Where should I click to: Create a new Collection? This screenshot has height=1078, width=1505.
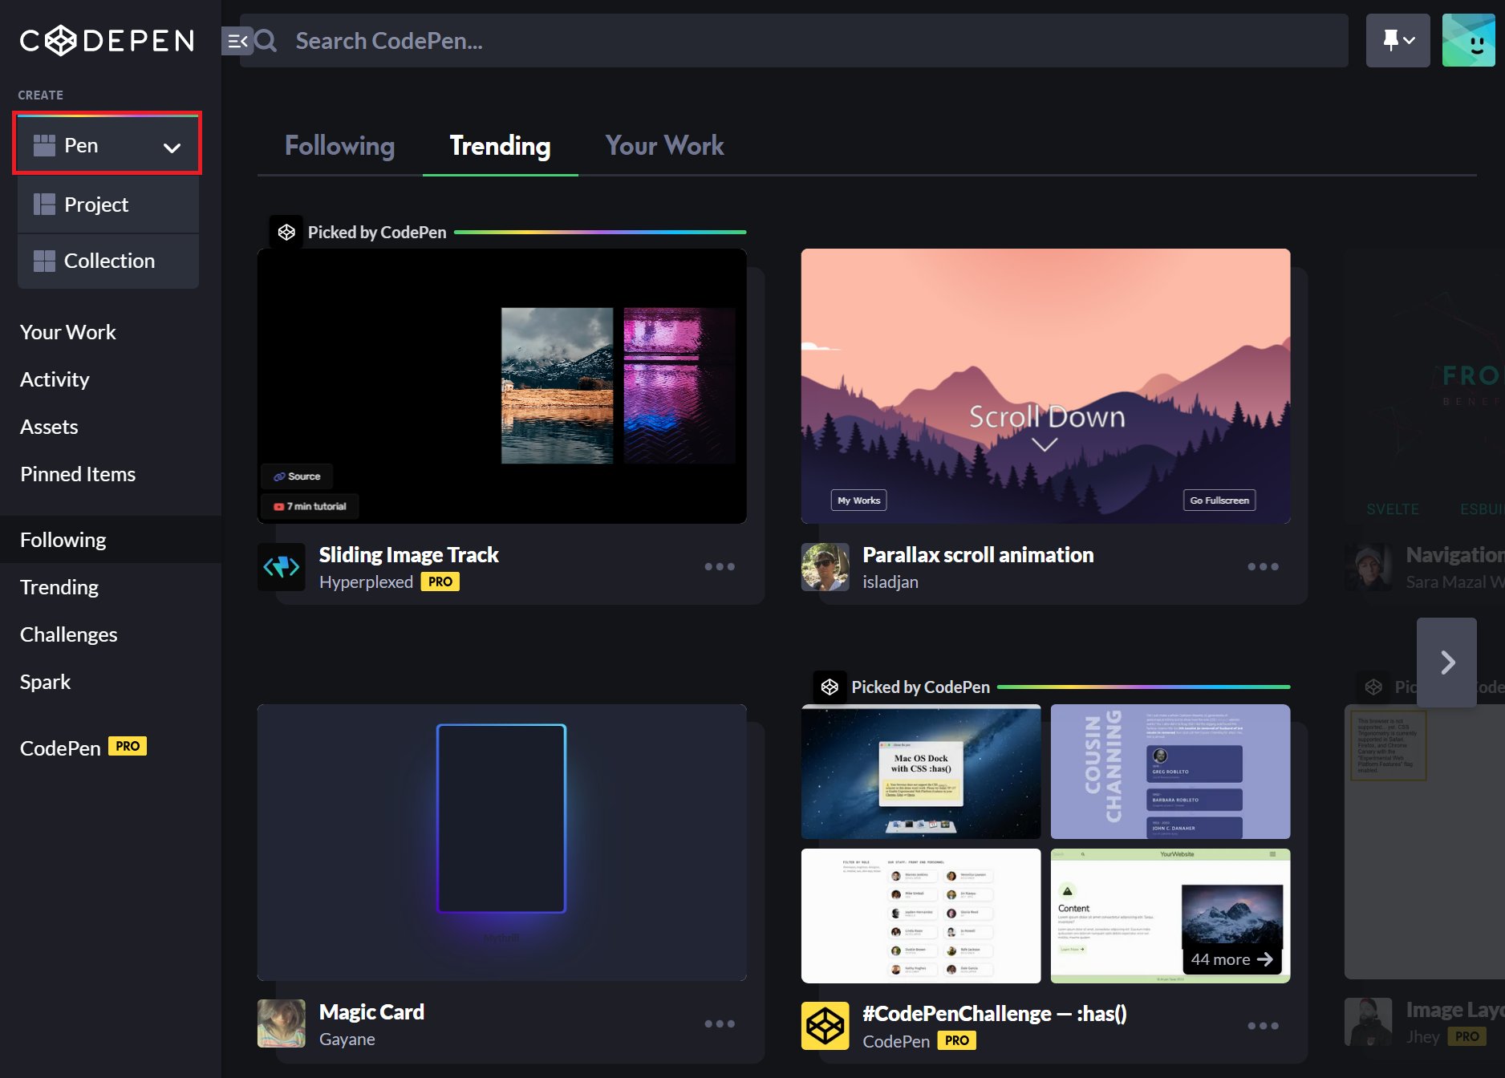pyautogui.click(x=107, y=261)
